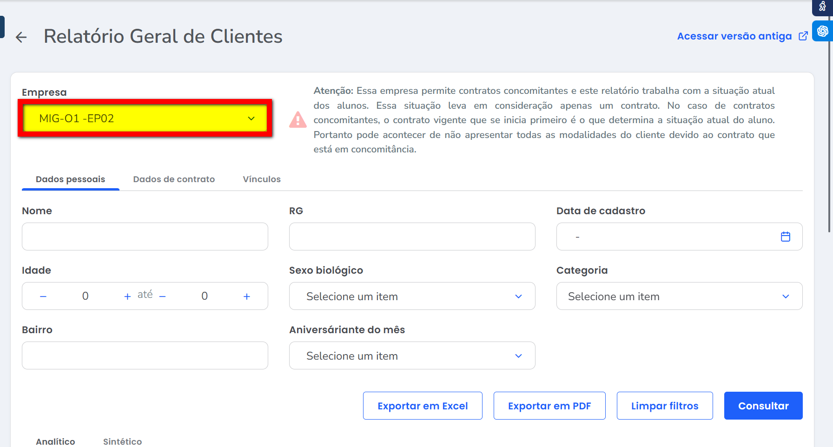The image size is (833, 447).
Task: Increase the minimum Idade value
Action: (x=127, y=296)
